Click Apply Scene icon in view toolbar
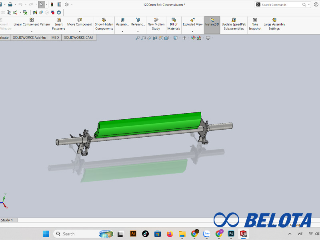 tap(199, 38)
